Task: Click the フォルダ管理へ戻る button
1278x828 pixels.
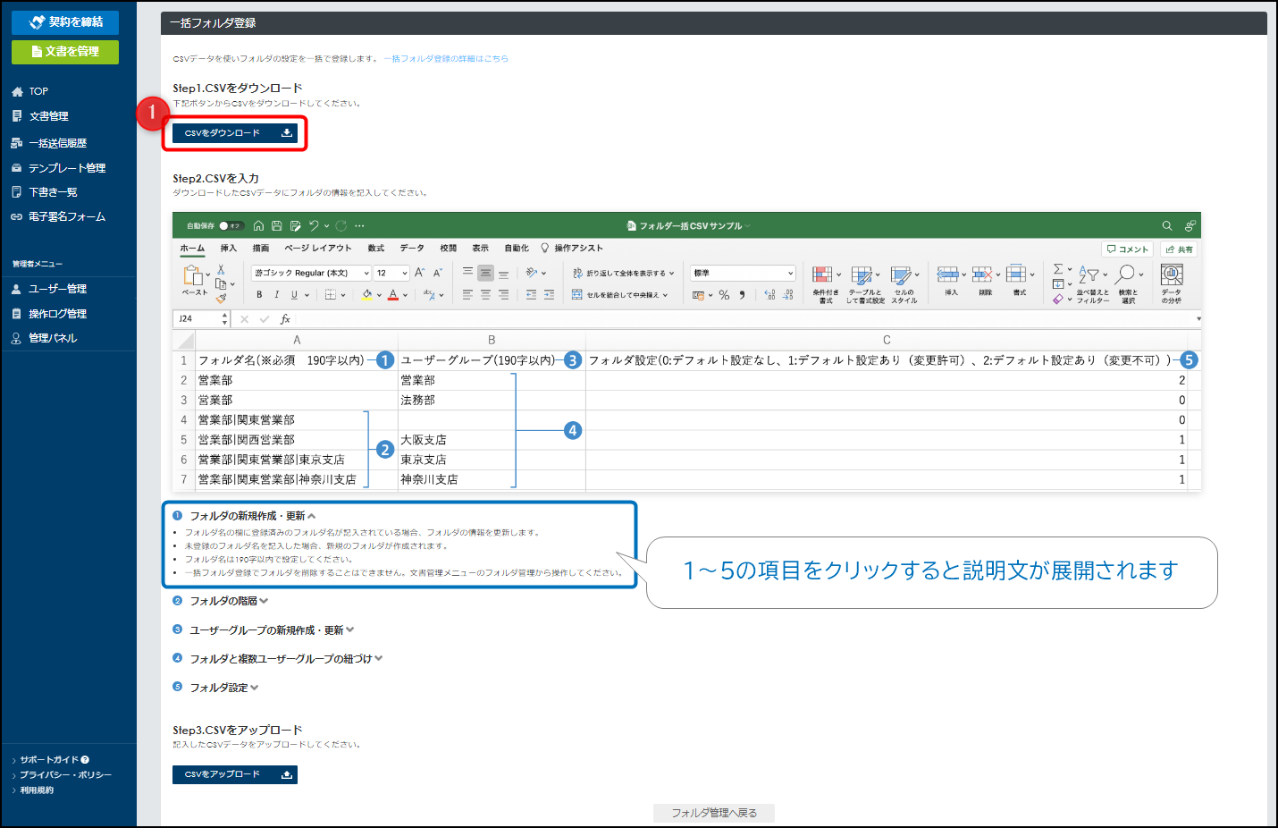Action: tap(714, 813)
